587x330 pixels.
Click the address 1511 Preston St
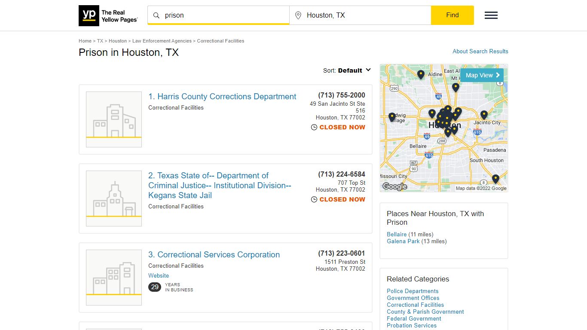pyautogui.click(x=345, y=262)
